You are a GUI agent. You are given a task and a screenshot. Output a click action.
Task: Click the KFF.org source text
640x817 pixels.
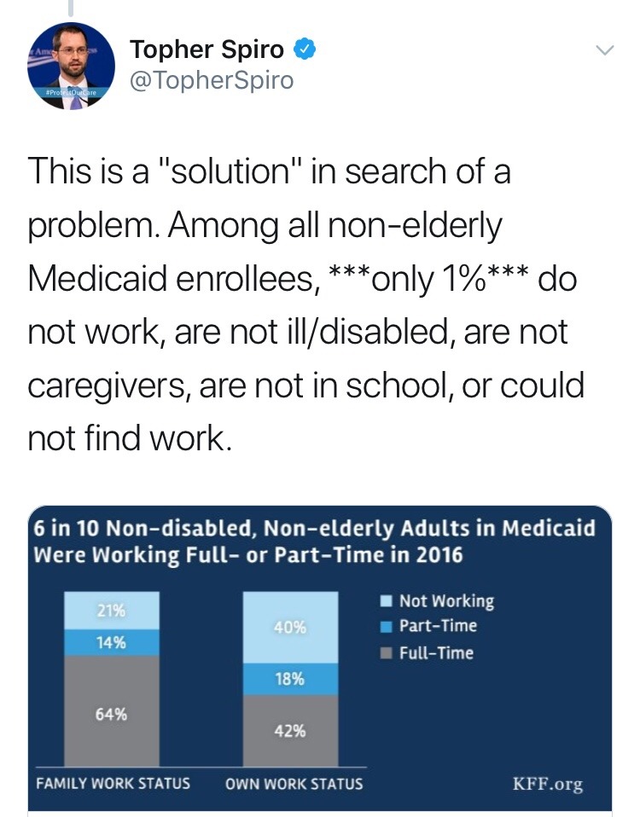pyautogui.click(x=547, y=784)
